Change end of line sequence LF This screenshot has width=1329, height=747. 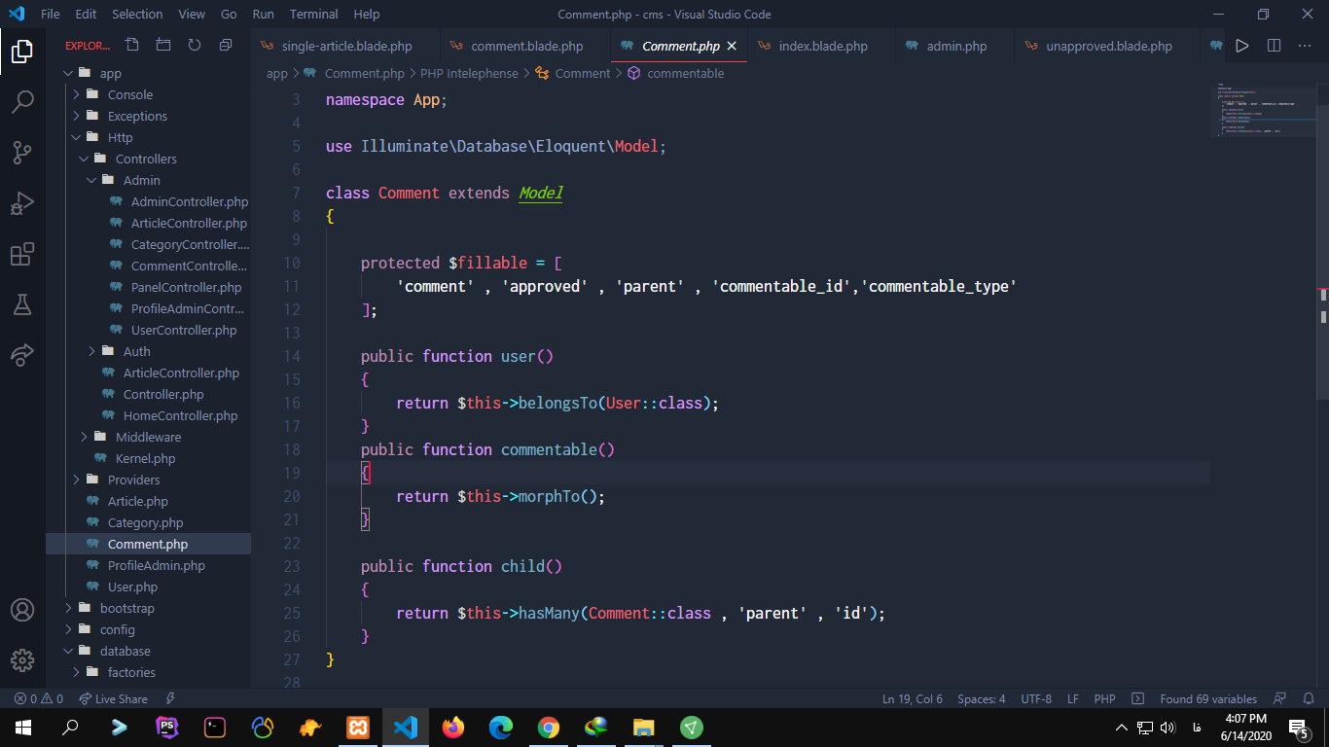(x=1073, y=698)
